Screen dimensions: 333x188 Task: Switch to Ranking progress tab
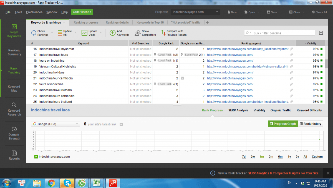coord(86,22)
